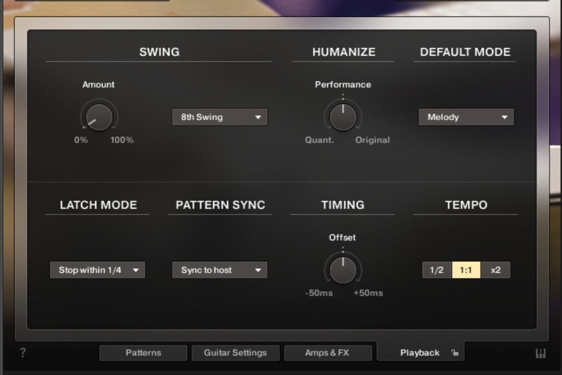Open the help question mark icon

click(x=22, y=353)
